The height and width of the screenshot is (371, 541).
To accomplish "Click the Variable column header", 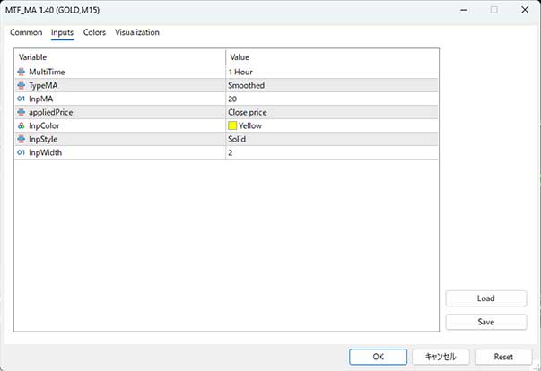I will pyautogui.click(x=119, y=57).
